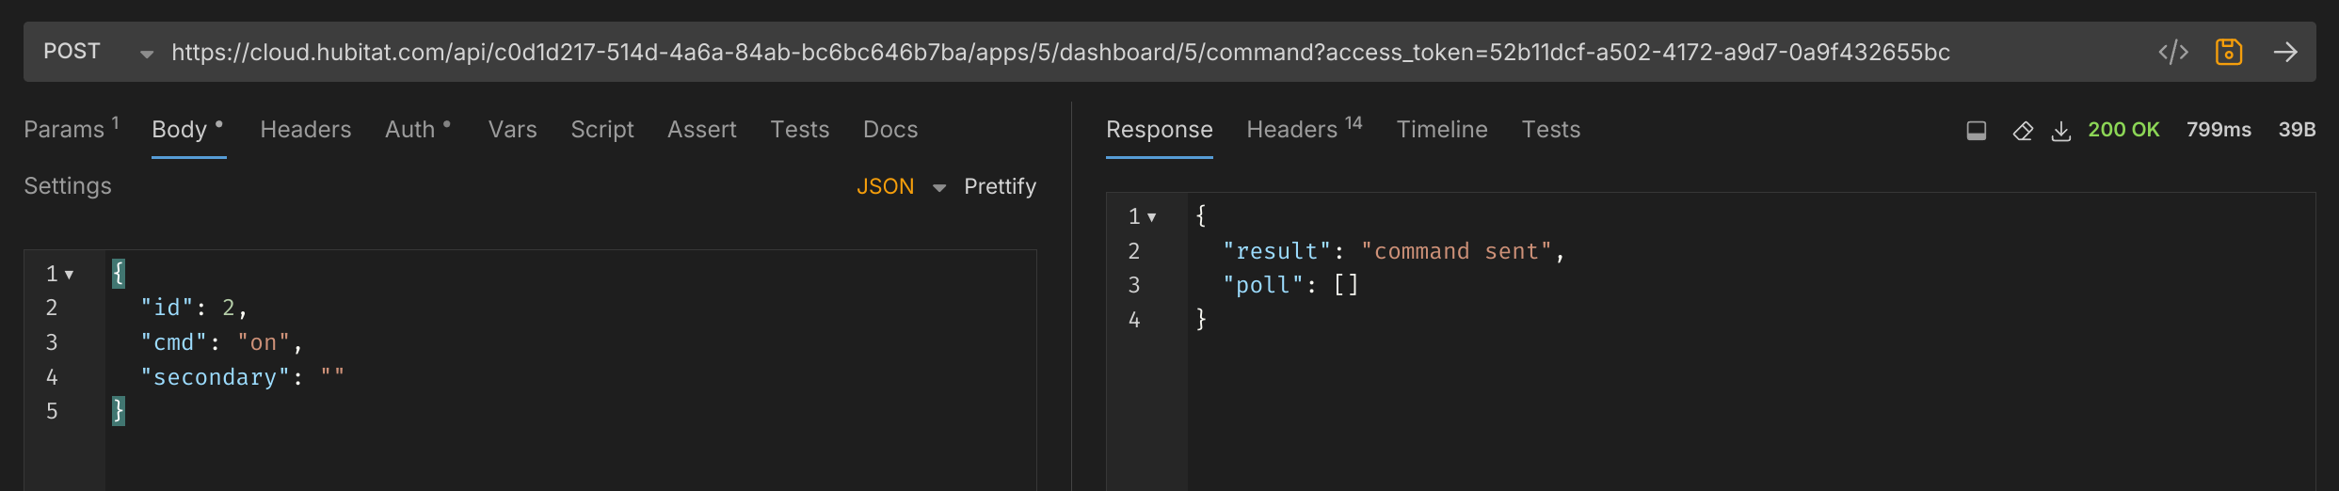
Task: Go to the Script tab
Action: (601, 130)
